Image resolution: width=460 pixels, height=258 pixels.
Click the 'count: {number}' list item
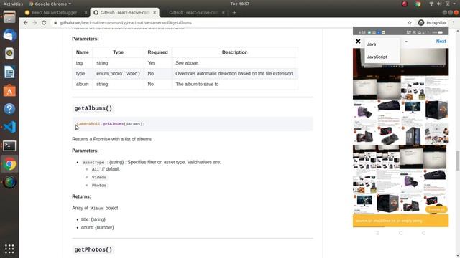click(x=98, y=227)
